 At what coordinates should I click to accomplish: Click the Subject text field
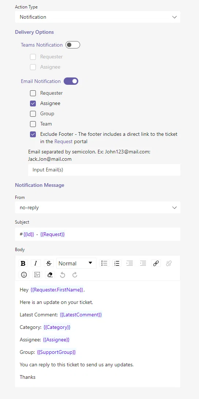98,234
